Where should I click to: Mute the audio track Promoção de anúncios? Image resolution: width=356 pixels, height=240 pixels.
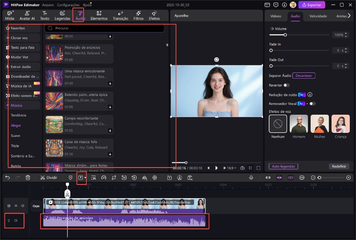tap(16, 220)
